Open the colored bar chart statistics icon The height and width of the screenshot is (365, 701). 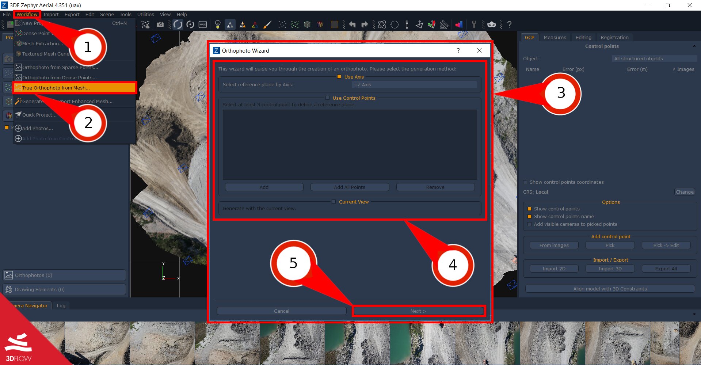(x=459, y=24)
